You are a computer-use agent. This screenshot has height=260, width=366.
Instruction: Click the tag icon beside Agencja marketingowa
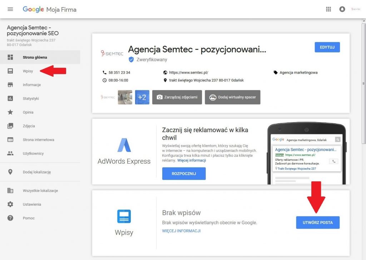pos(276,72)
